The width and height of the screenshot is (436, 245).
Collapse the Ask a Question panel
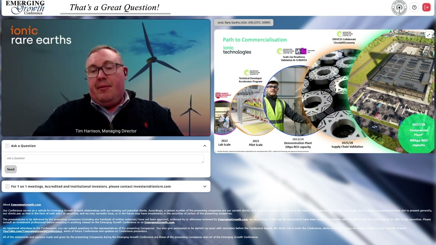pos(205,146)
